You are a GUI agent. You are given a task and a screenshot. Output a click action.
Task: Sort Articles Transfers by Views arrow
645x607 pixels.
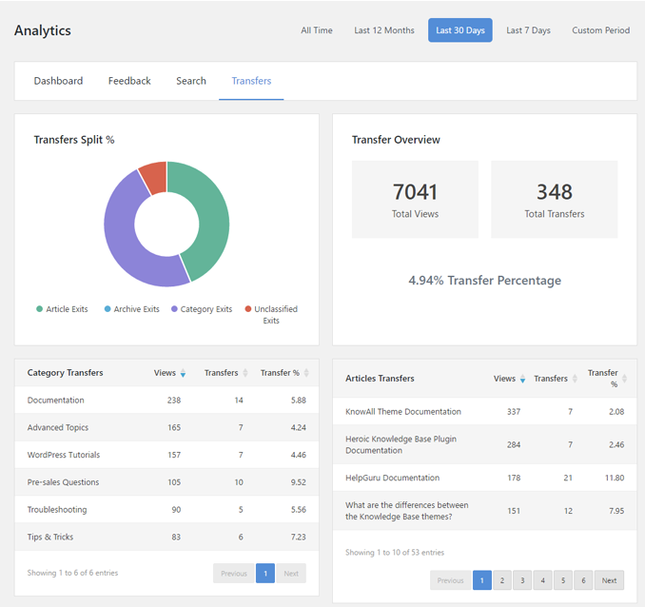click(522, 379)
